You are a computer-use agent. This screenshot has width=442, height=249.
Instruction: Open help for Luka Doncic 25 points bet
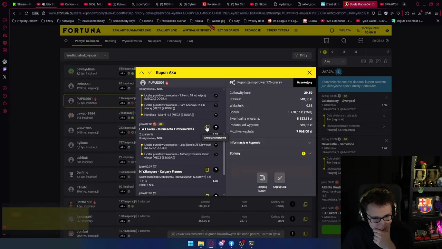216,145
